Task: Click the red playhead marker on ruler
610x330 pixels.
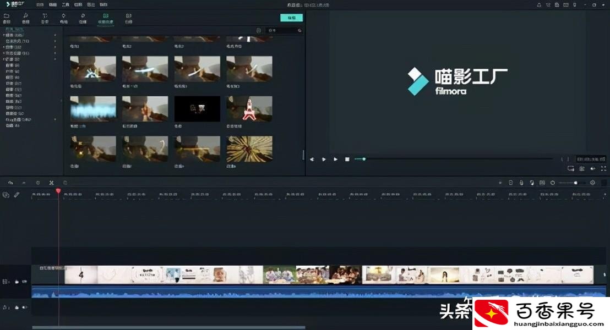Action: [58, 191]
